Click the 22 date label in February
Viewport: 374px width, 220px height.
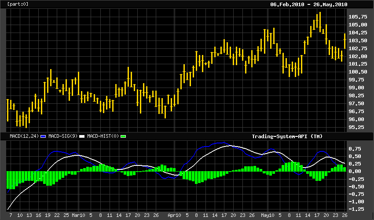point(57,215)
